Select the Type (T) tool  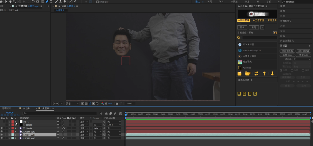click(51, 2)
